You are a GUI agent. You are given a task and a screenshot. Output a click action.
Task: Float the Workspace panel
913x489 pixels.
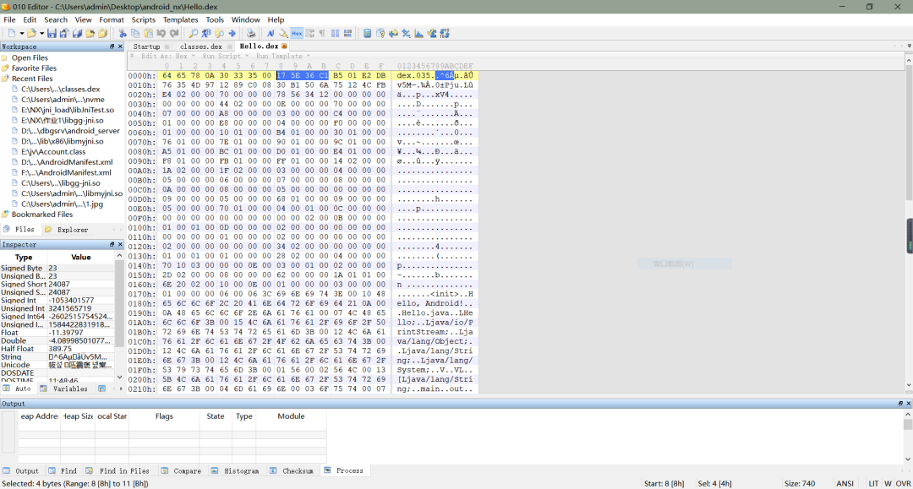[x=112, y=46]
